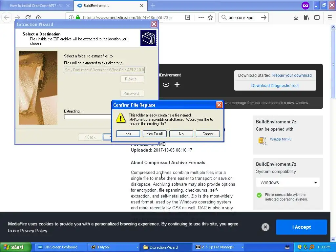Open Privacy Policy in cookie notice
This screenshot has width=336, height=252.
pos(34,231)
